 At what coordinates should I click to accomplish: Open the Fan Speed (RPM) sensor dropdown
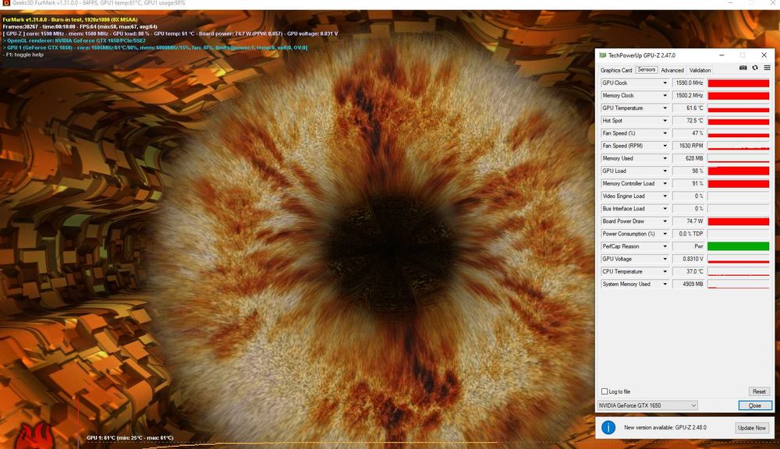665,146
